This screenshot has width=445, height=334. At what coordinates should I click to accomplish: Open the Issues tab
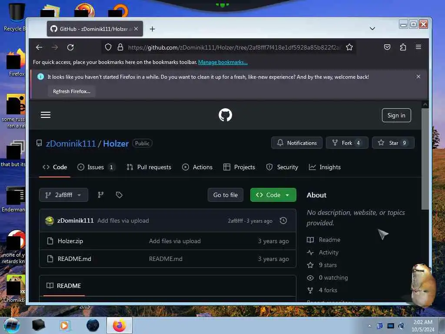pos(96,167)
